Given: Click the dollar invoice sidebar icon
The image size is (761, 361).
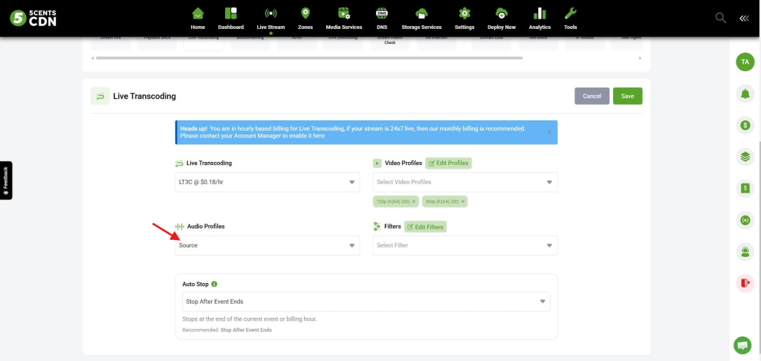Looking at the screenshot, I should (745, 188).
